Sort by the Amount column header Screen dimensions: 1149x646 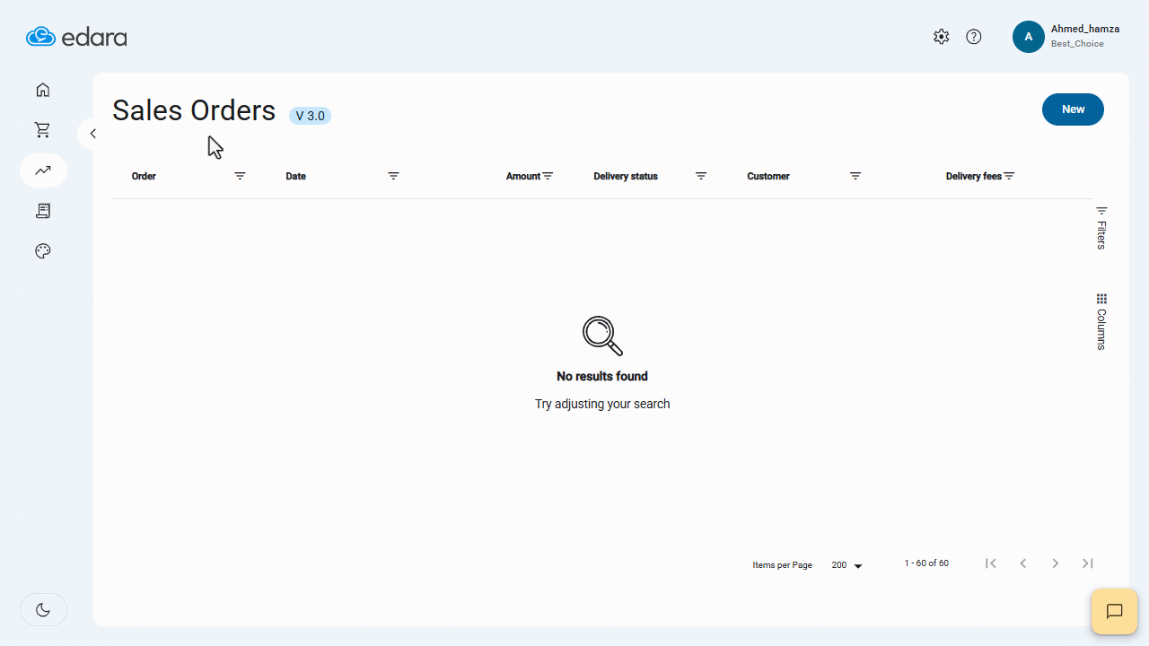point(523,177)
